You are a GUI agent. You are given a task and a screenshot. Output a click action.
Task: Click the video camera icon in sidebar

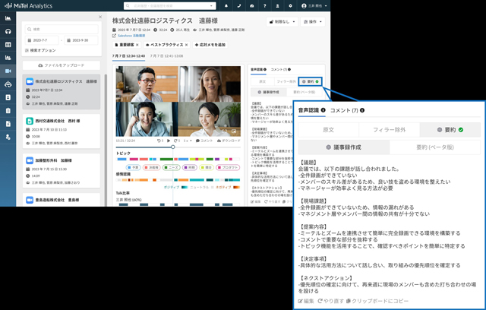(8, 71)
